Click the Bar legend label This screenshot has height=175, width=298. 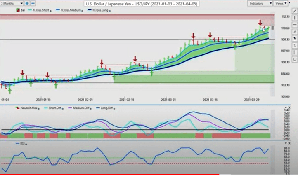click(x=23, y=10)
